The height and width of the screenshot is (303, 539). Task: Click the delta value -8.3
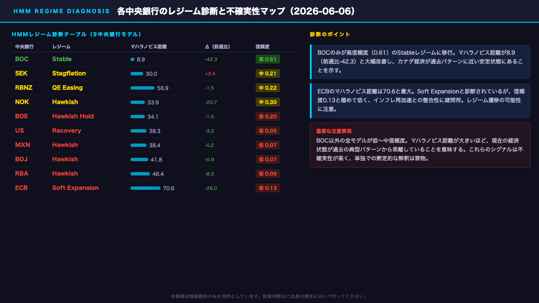point(210,174)
